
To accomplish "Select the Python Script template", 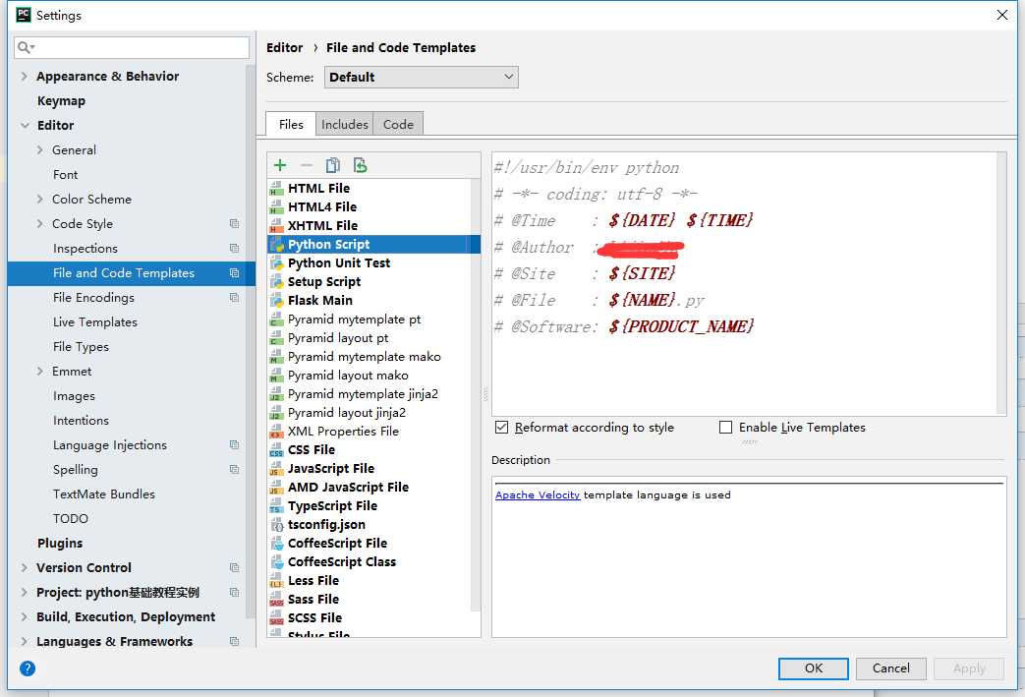I will (x=372, y=245).
